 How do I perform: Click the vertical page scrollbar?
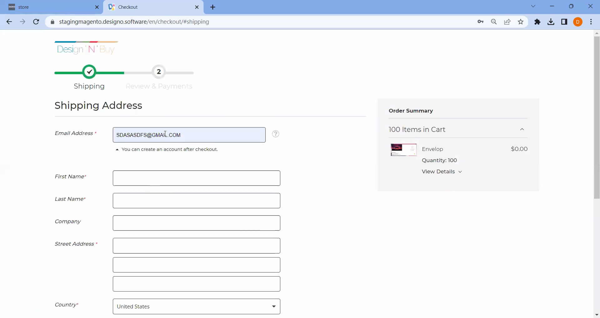point(597,118)
